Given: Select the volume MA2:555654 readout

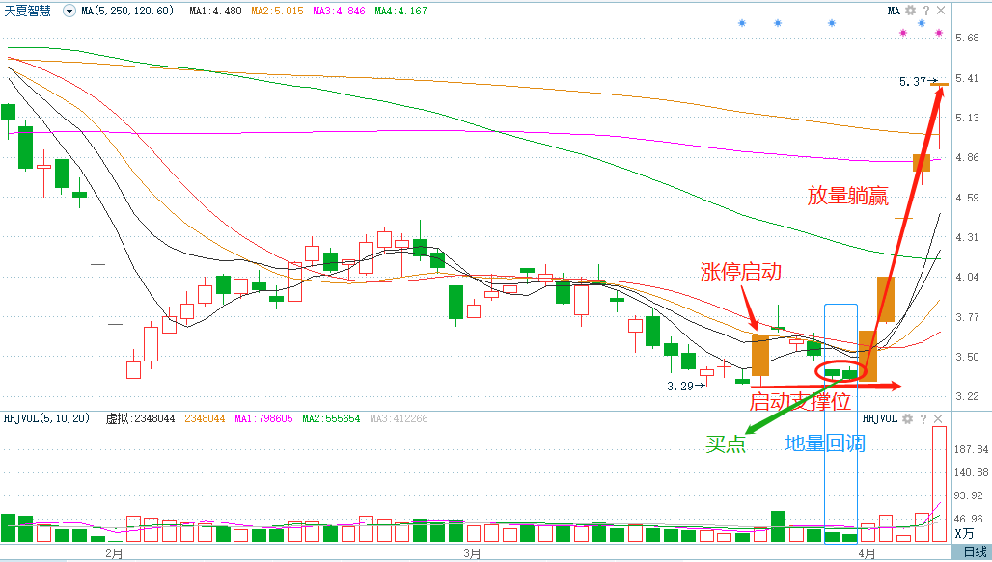Looking at the screenshot, I should coord(331,418).
